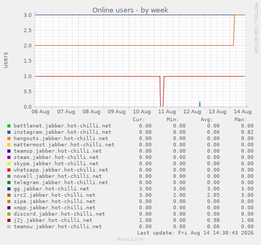This screenshot has width=261, height=245.
Task: Click the 1.5 y-axis tick label
Action: point(28,61)
